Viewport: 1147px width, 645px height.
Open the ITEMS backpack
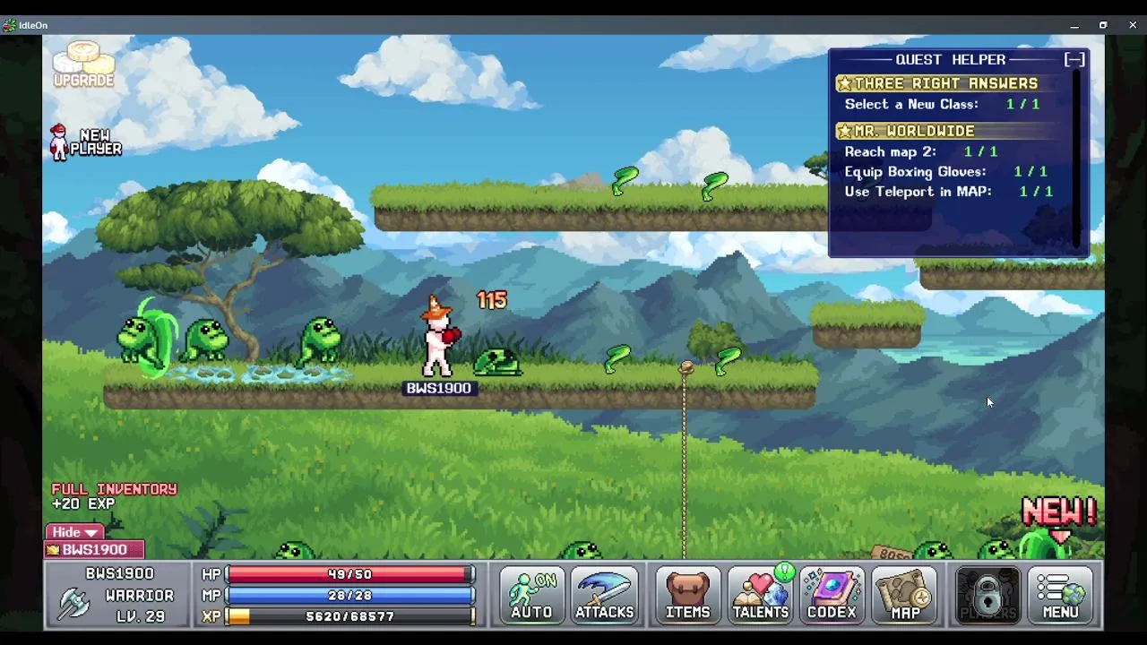688,596
